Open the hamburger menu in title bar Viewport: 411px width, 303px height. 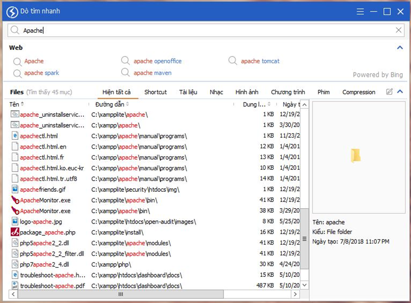coord(360,11)
